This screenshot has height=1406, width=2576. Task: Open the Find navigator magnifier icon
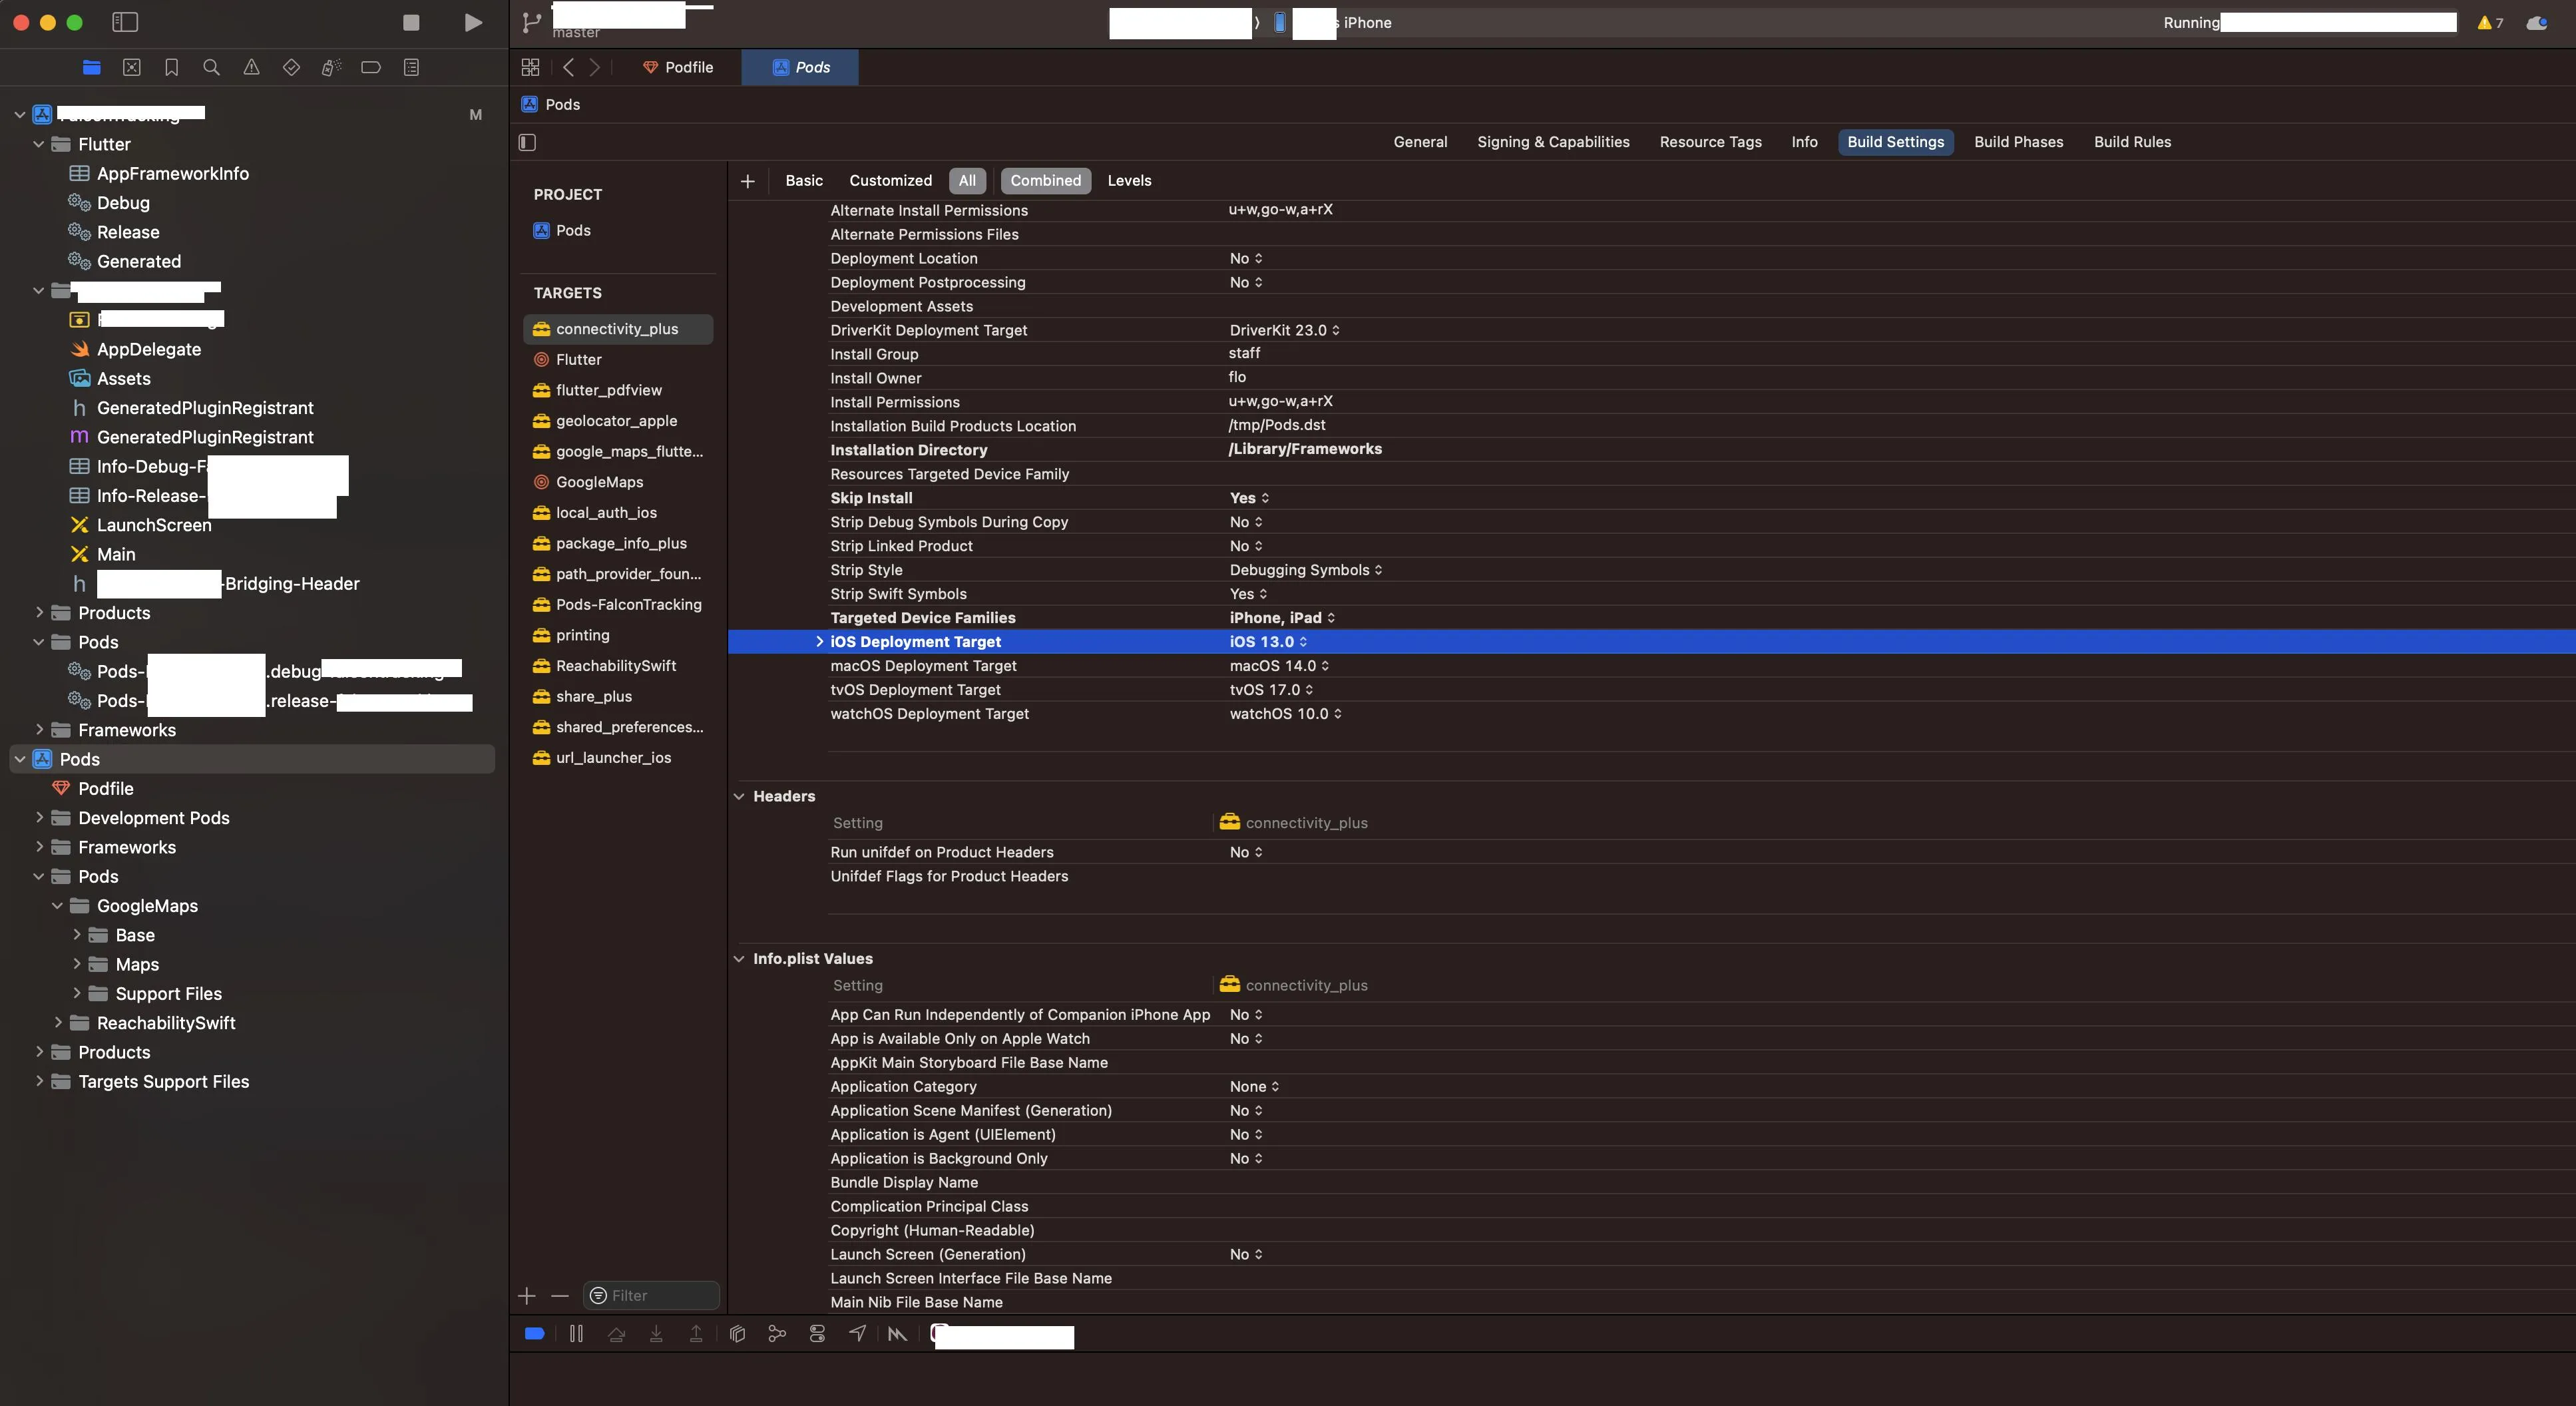click(x=211, y=67)
